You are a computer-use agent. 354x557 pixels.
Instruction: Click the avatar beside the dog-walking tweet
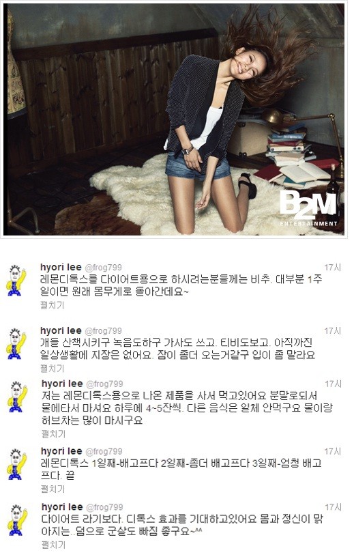[x=16, y=343]
